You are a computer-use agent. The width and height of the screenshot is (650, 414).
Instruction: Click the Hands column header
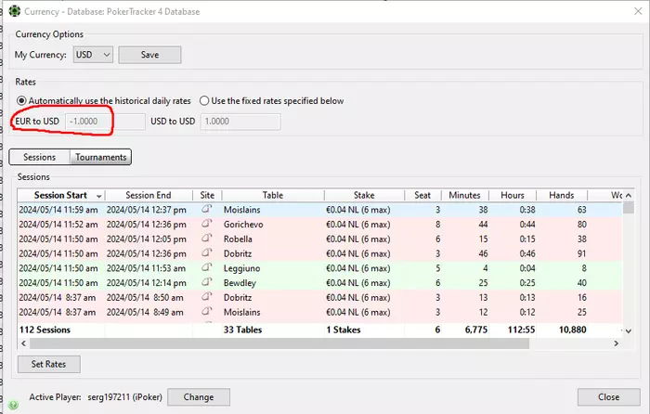pyautogui.click(x=562, y=195)
